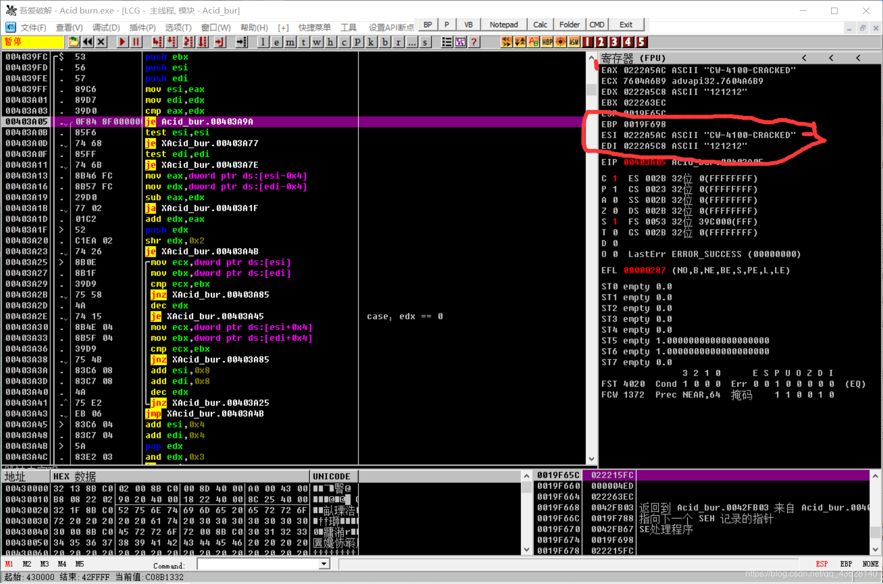Viewport: 883px width, 584px height.
Task: Show Memory map with the 'm' button
Action: tap(290, 42)
